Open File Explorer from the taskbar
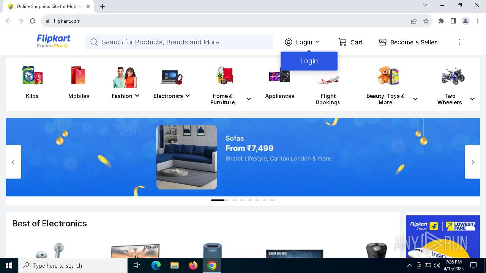Image resolution: width=486 pixels, height=273 pixels. [174, 265]
